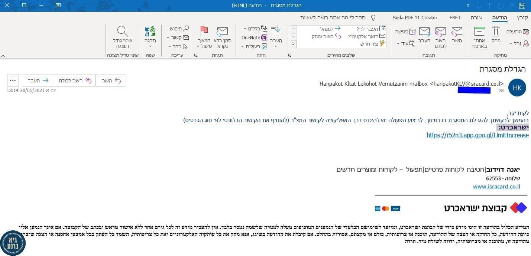This screenshot has width=531, height=256.
Task: Click the HK sender avatar
Action: [517, 88]
